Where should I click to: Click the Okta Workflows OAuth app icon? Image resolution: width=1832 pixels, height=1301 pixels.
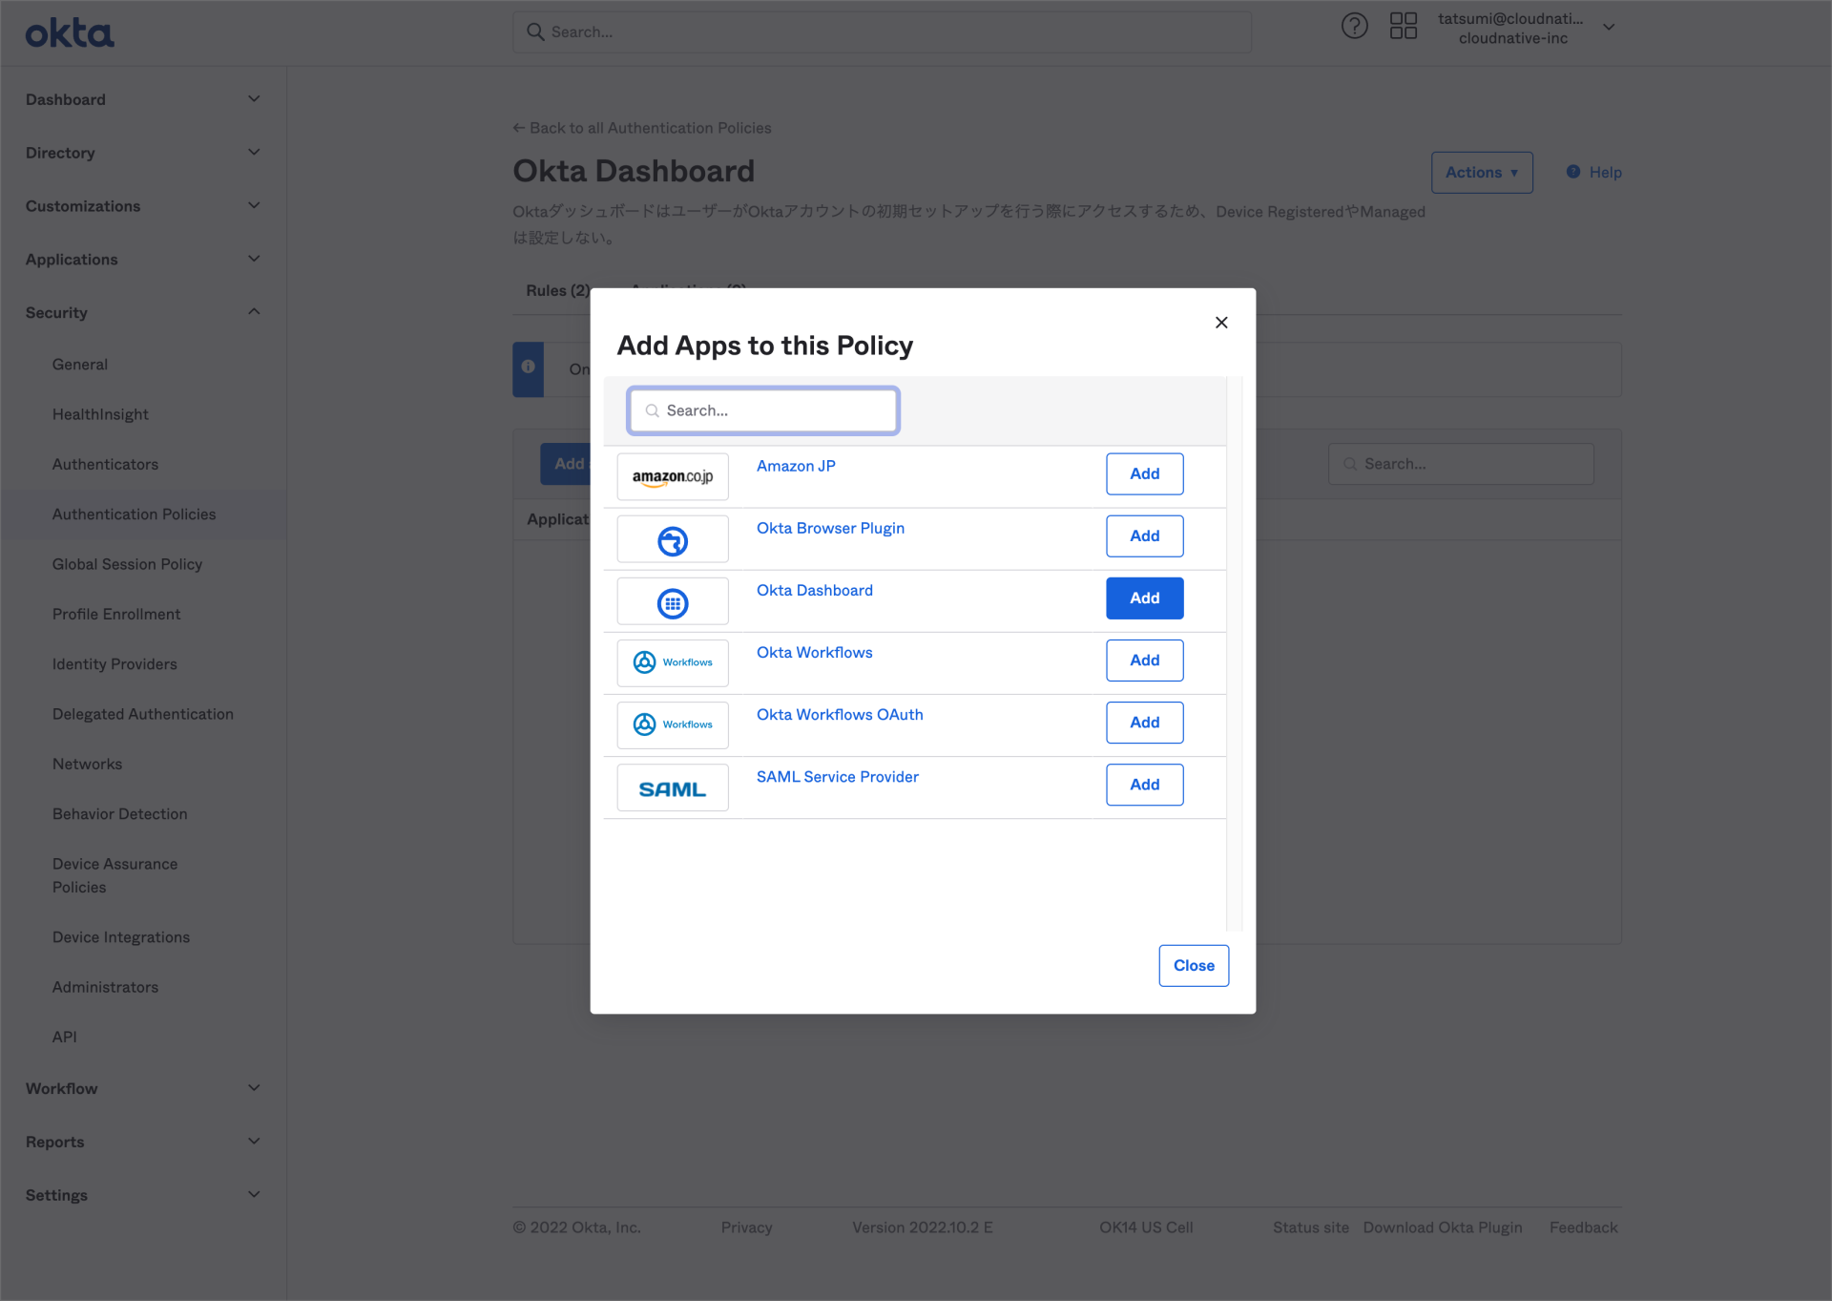click(x=672, y=724)
